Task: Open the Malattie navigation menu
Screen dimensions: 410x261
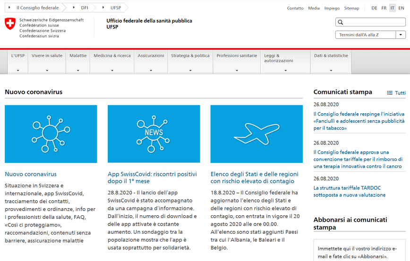Action: click(78, 62)
